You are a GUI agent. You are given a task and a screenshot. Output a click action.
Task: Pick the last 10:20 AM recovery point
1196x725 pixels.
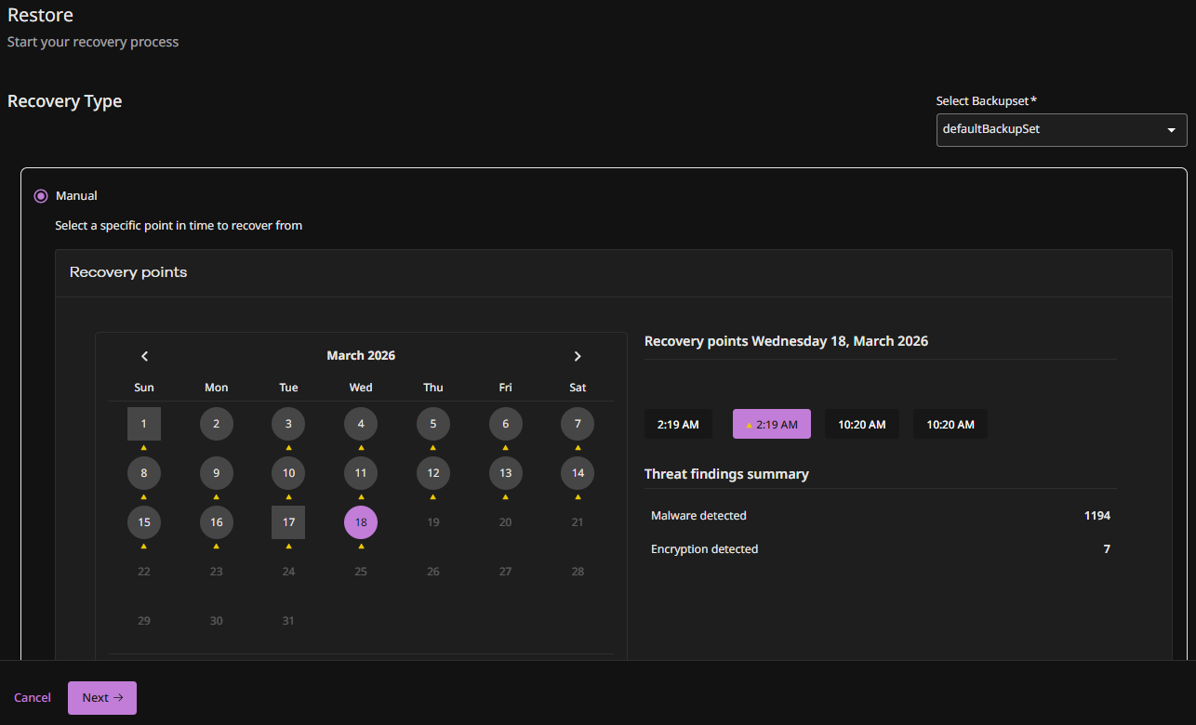950,424
